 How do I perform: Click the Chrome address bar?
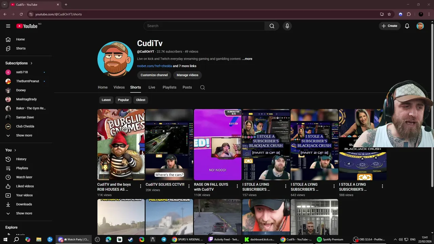click(x=203, y=14)
